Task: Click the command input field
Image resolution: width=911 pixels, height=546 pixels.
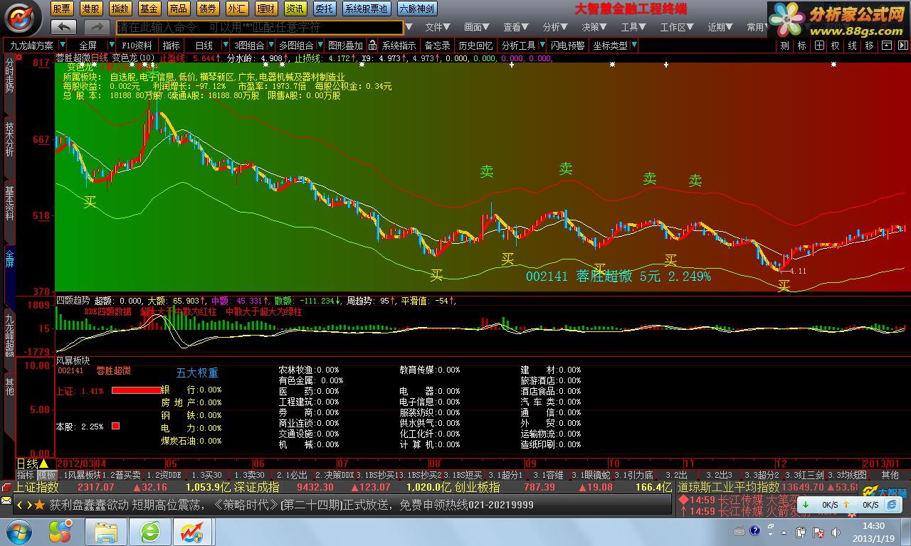Action: [260, 27]
